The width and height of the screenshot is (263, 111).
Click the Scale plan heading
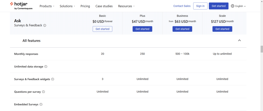222,16
